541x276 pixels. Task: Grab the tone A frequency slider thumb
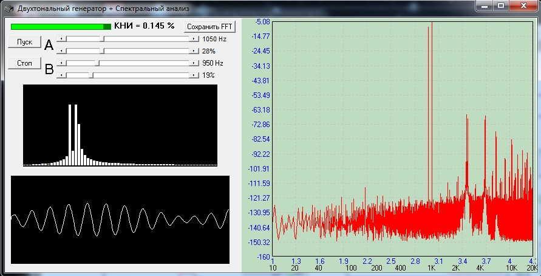click(x=103, y=38)
